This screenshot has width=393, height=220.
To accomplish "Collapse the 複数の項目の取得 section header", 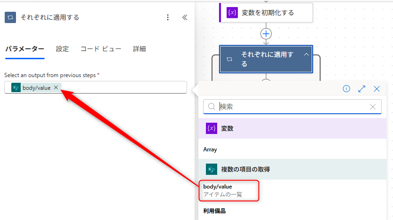I will [292, 169].
